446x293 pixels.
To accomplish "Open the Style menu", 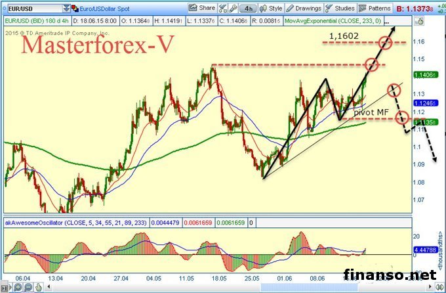I will pyautogui.click(x=272, y=9).
